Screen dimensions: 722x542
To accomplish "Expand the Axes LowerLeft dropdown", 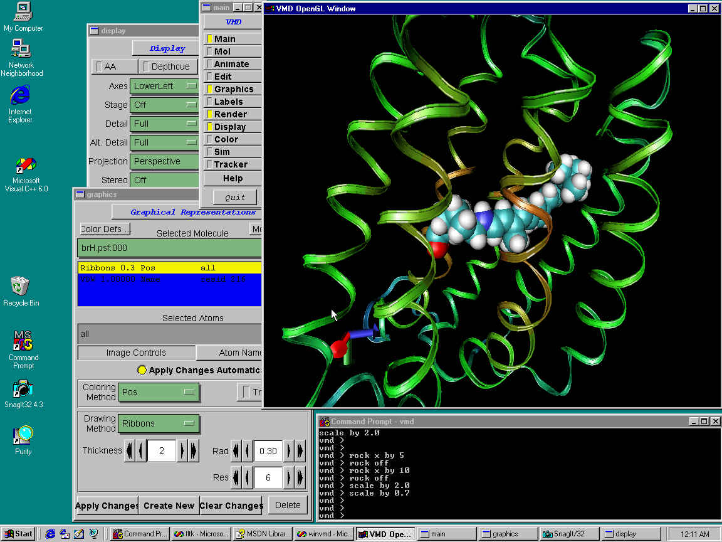I will 164,86.
